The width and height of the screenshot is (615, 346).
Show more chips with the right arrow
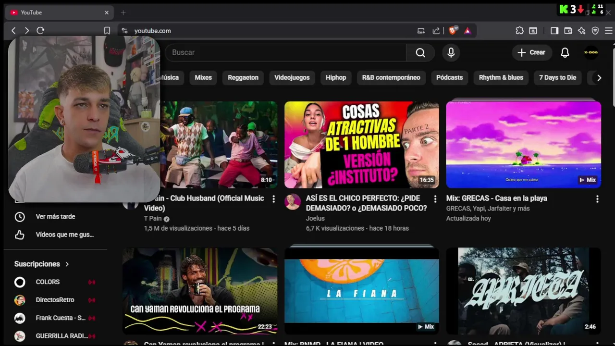599,77
